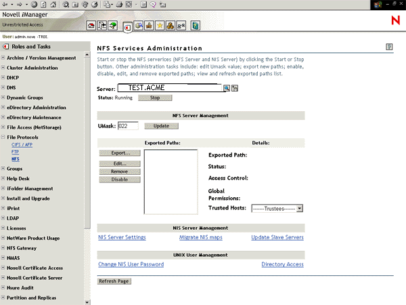The width and height of the screenshot is (406, 305).
Task: Click the linked users icon in toolbar
Action: 181,26
